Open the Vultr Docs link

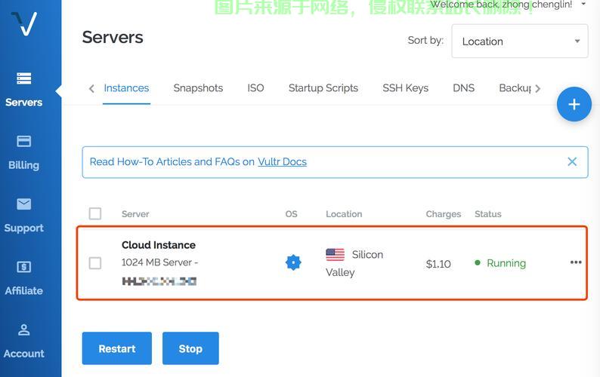click(282, 161)
